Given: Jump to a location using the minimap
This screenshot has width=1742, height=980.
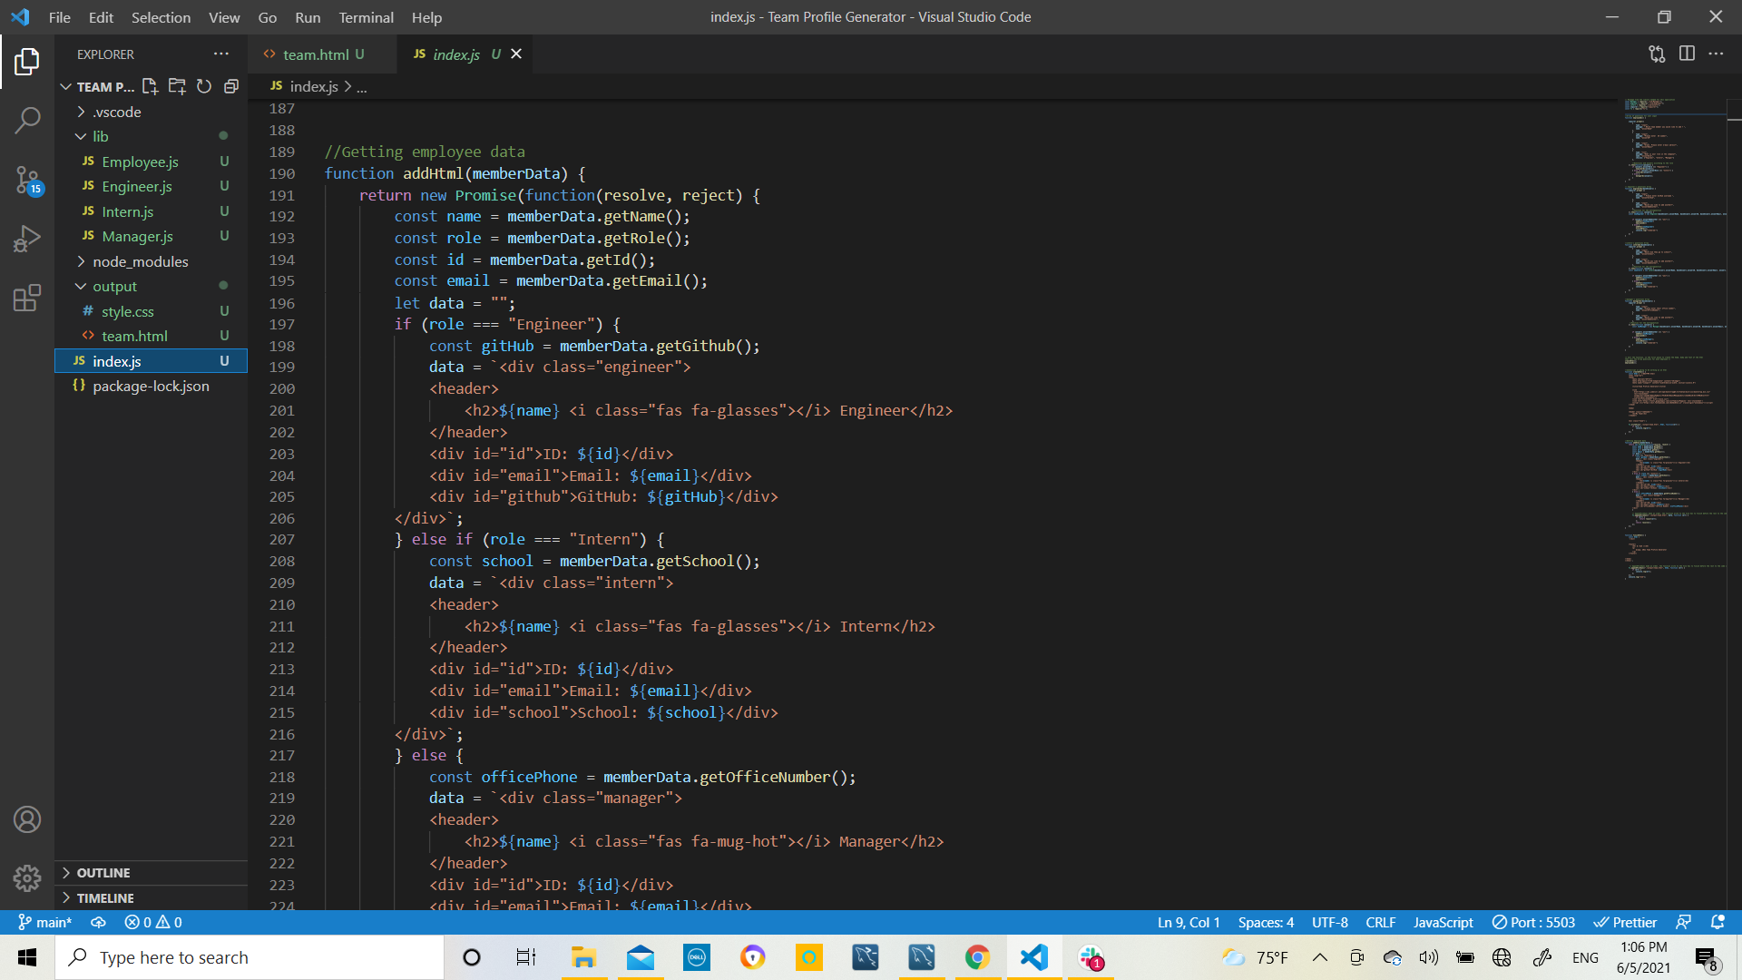Looking at the screenshot, I should pos(1674,363).
